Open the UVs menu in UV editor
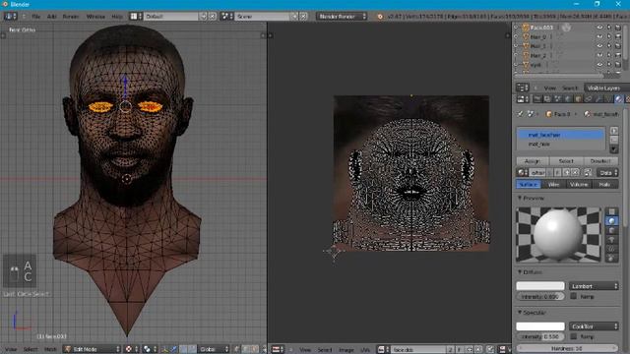The width and height of the screenshot is (630, 354). tap(365, 350)
